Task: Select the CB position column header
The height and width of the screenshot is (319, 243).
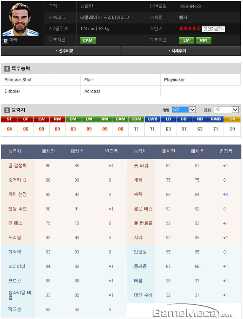Action: [x=184, y=119]
